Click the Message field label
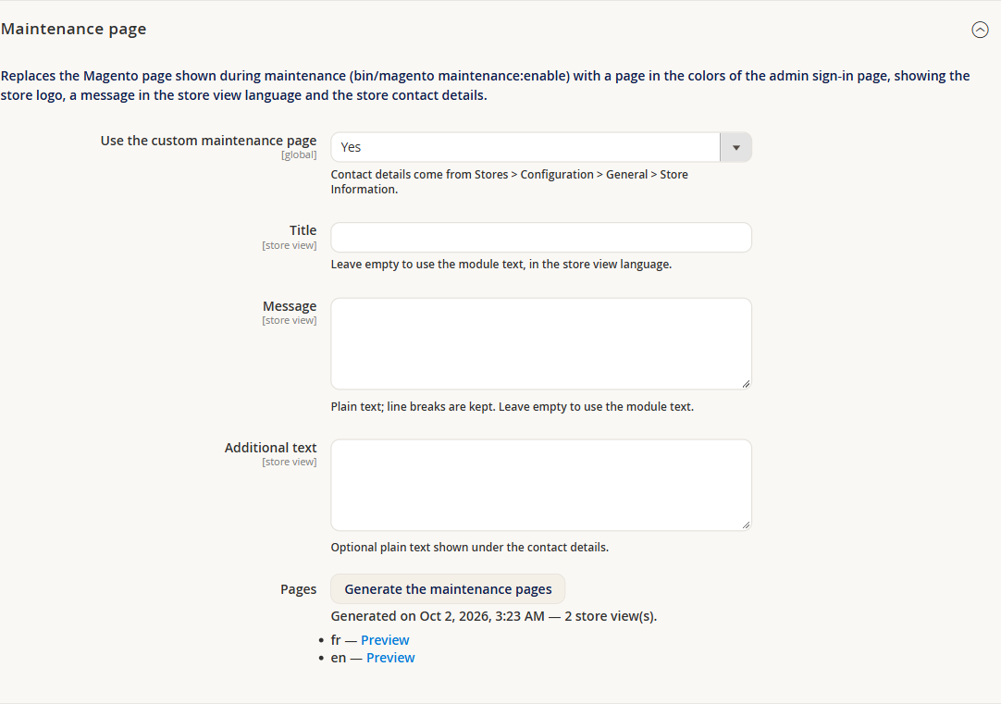 click(290, 306)
